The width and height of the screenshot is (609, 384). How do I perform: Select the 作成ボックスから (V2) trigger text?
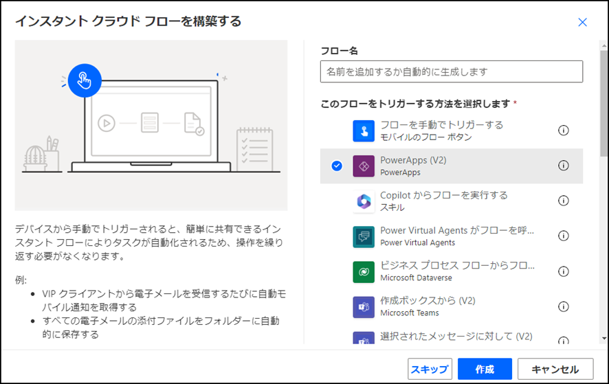[x=428, y=301]
